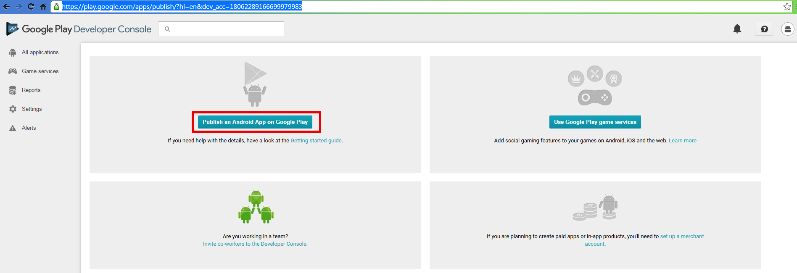Click the gray Play-and-Android publish illustration
This screenshot has height=273, width=797.
[x=255, y=84]
